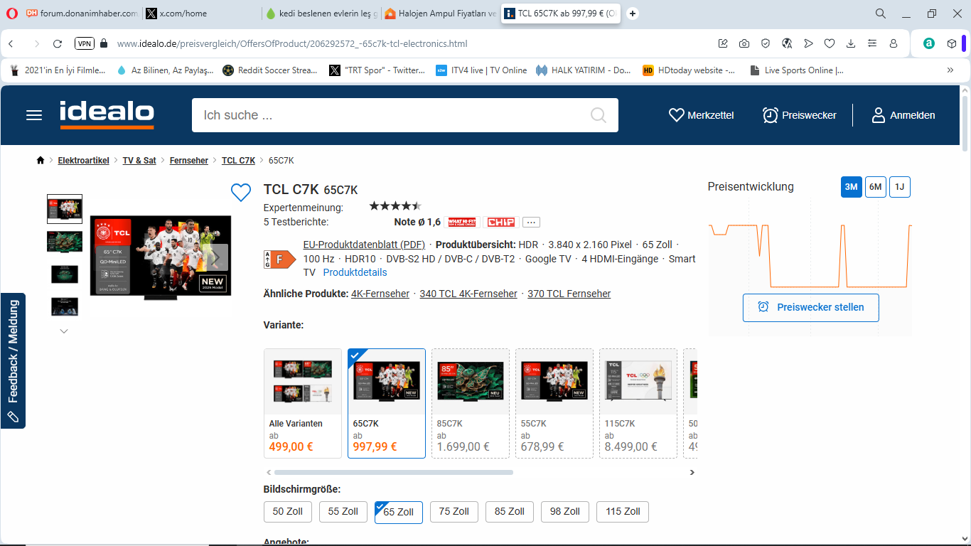The image size is (971, 546).
Task: Reload the page with browser refresh icon
Action: [x=58, y=43]
